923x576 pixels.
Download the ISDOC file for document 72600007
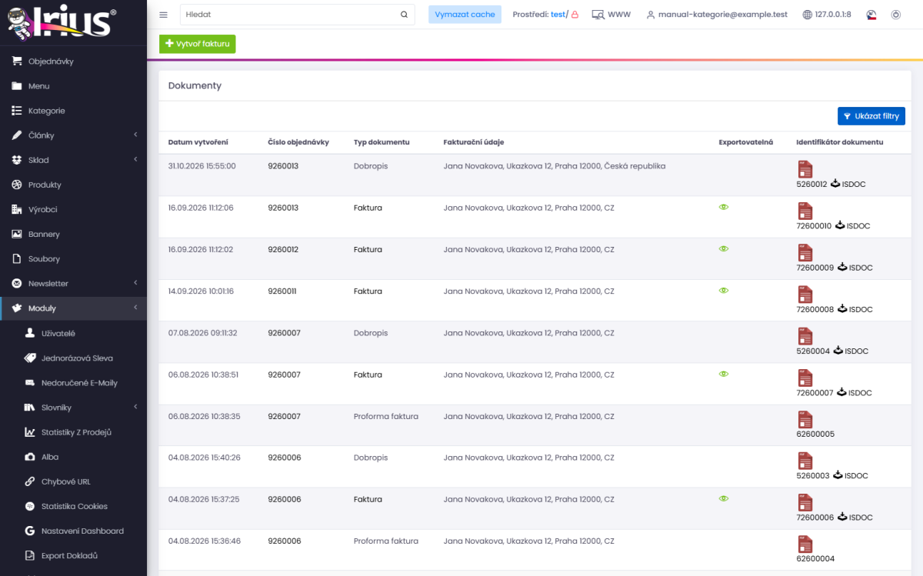click(x=855, y=392)
